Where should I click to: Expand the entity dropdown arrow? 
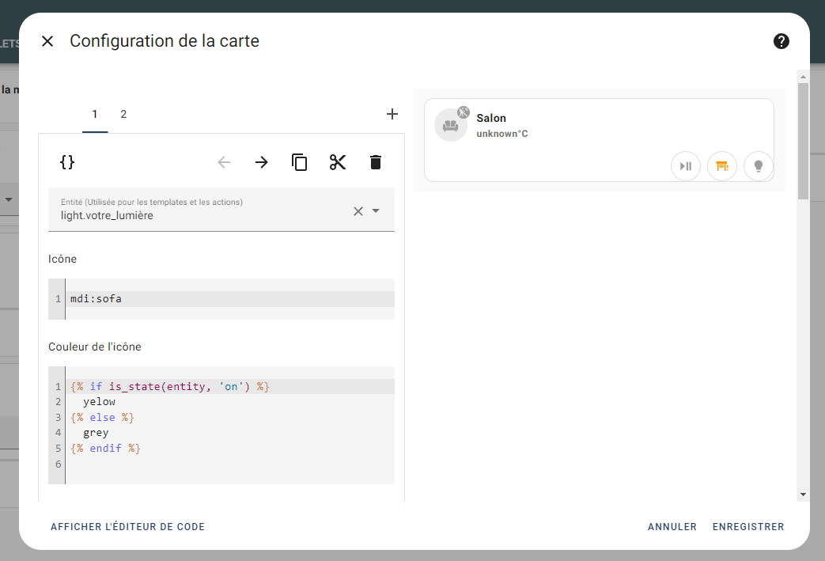point(376,210)
